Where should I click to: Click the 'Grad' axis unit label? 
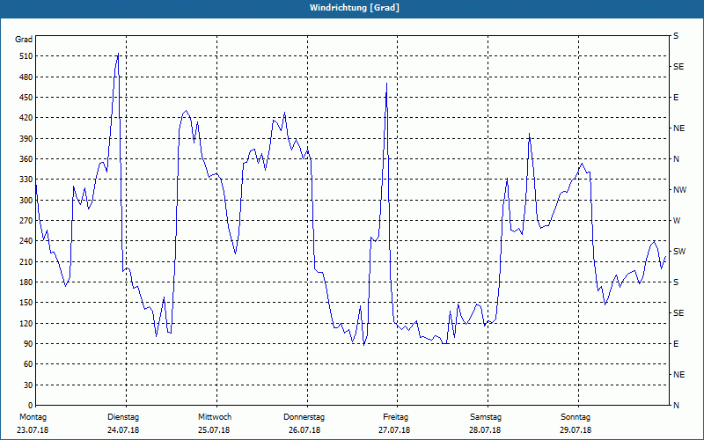point(24,40)
